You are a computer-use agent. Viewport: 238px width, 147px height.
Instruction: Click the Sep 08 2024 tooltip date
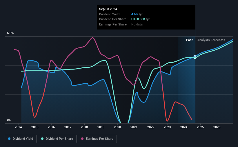pyautogui.click(x=108, y=9)
